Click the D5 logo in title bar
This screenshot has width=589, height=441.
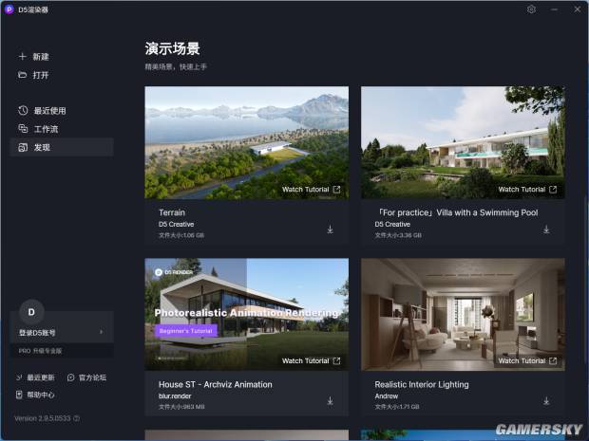(9, 9)
